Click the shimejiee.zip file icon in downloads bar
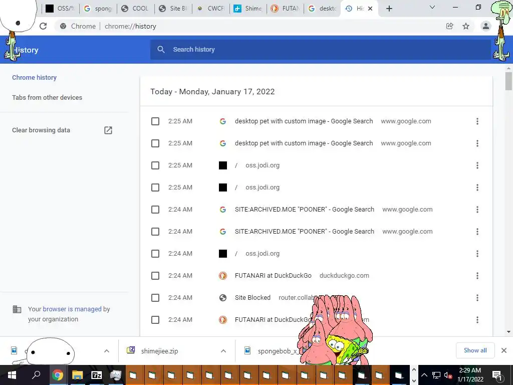This screenshot has height=385, width=513. (x=131, y=350)
